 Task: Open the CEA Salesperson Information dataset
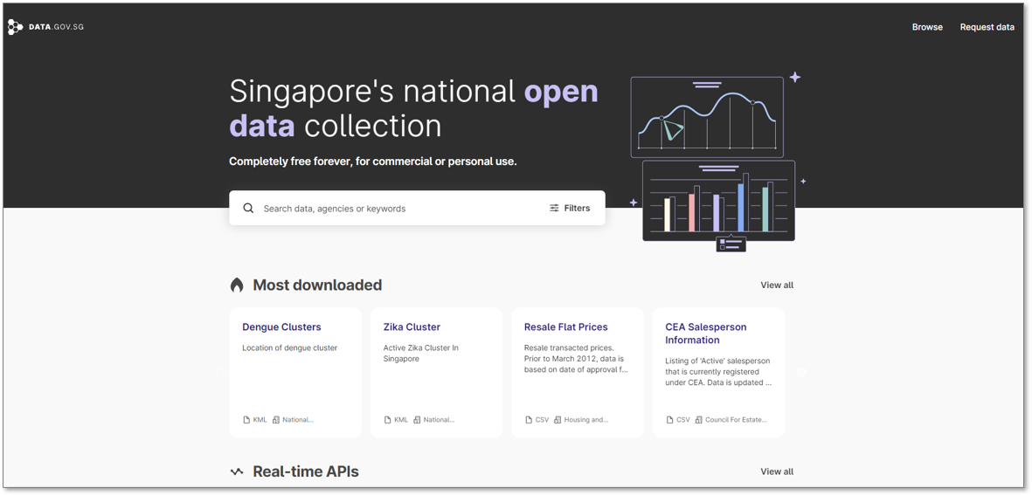[x=705, y=333]
